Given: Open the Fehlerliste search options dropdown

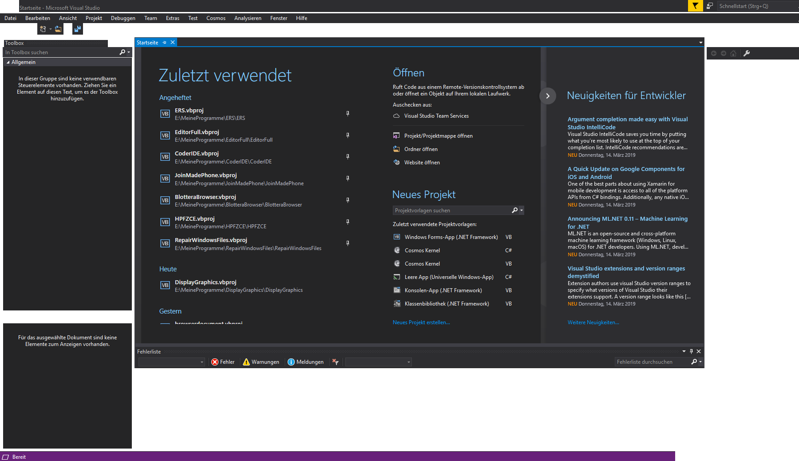Looking at the screenshot, I should click(700, 362).
